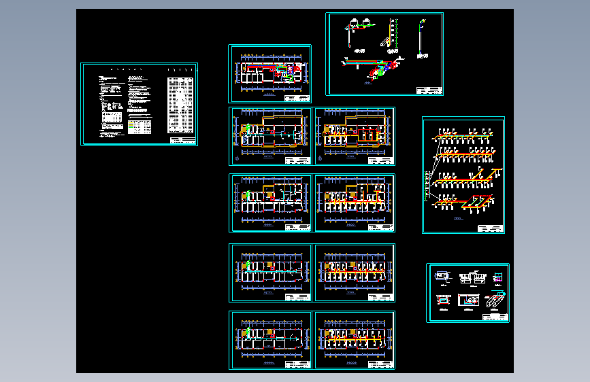Image resolution: width=590 pixels, height=382 pixels.
Task: Open the system diagram sheet with riser diagrams
Action: pyautogui.click(x=384, y=54)
